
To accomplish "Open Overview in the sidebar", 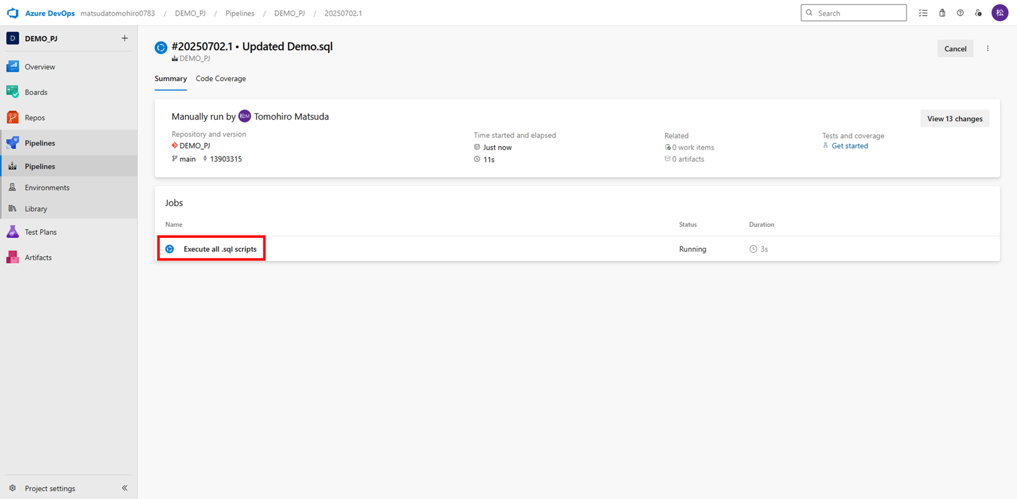I will coord(69,67).
